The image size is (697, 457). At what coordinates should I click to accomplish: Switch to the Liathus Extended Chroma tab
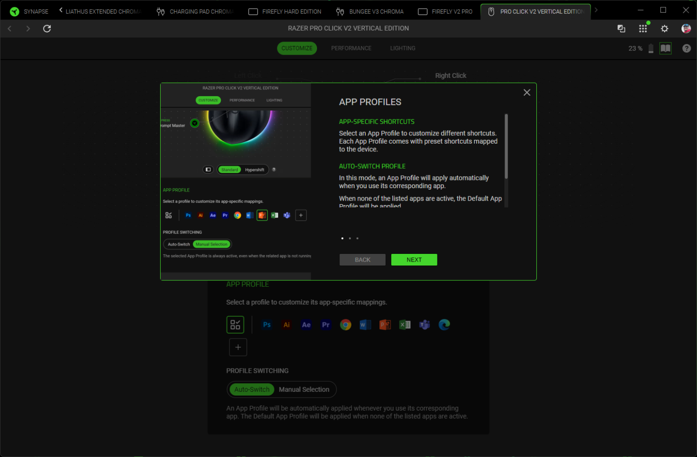point(104,11)
